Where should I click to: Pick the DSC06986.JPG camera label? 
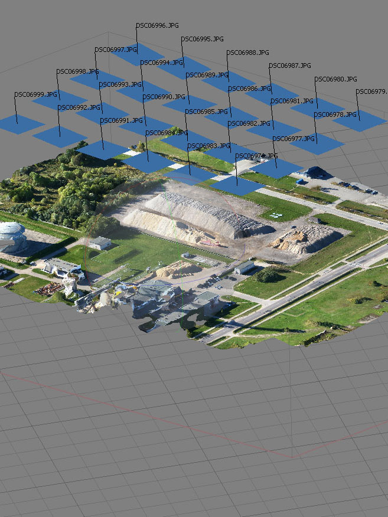pos(249,89)
